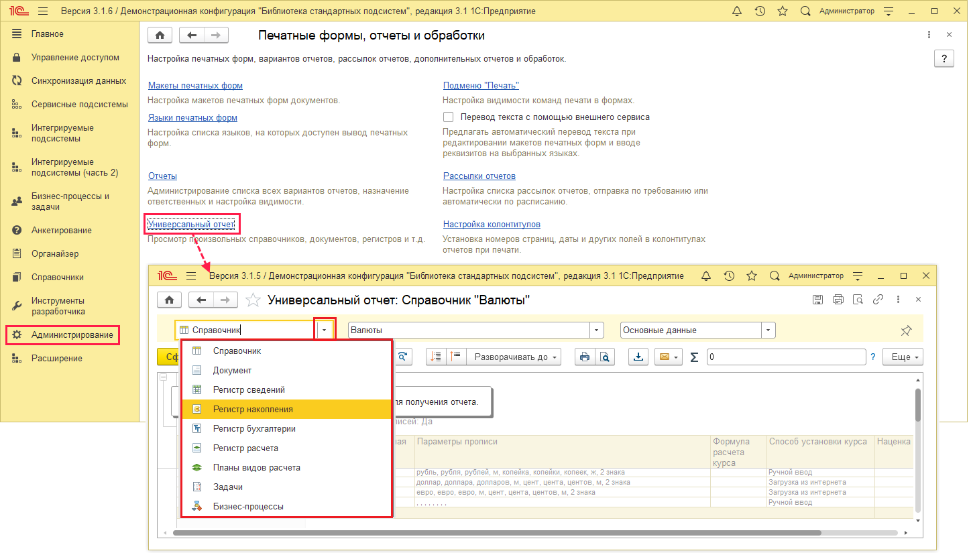Click the sum value field showing 0
Viewport: 969px width, 553px height.
787,357
